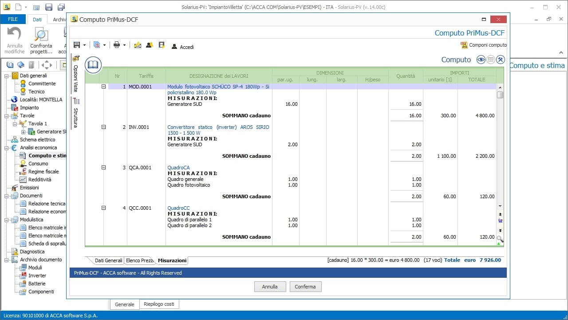Collapse the MOD.0001 row with its minus box

pos(103,87)
